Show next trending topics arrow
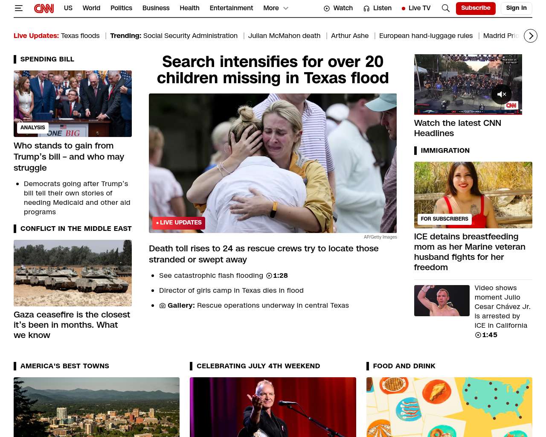 (x=531, y=36)
